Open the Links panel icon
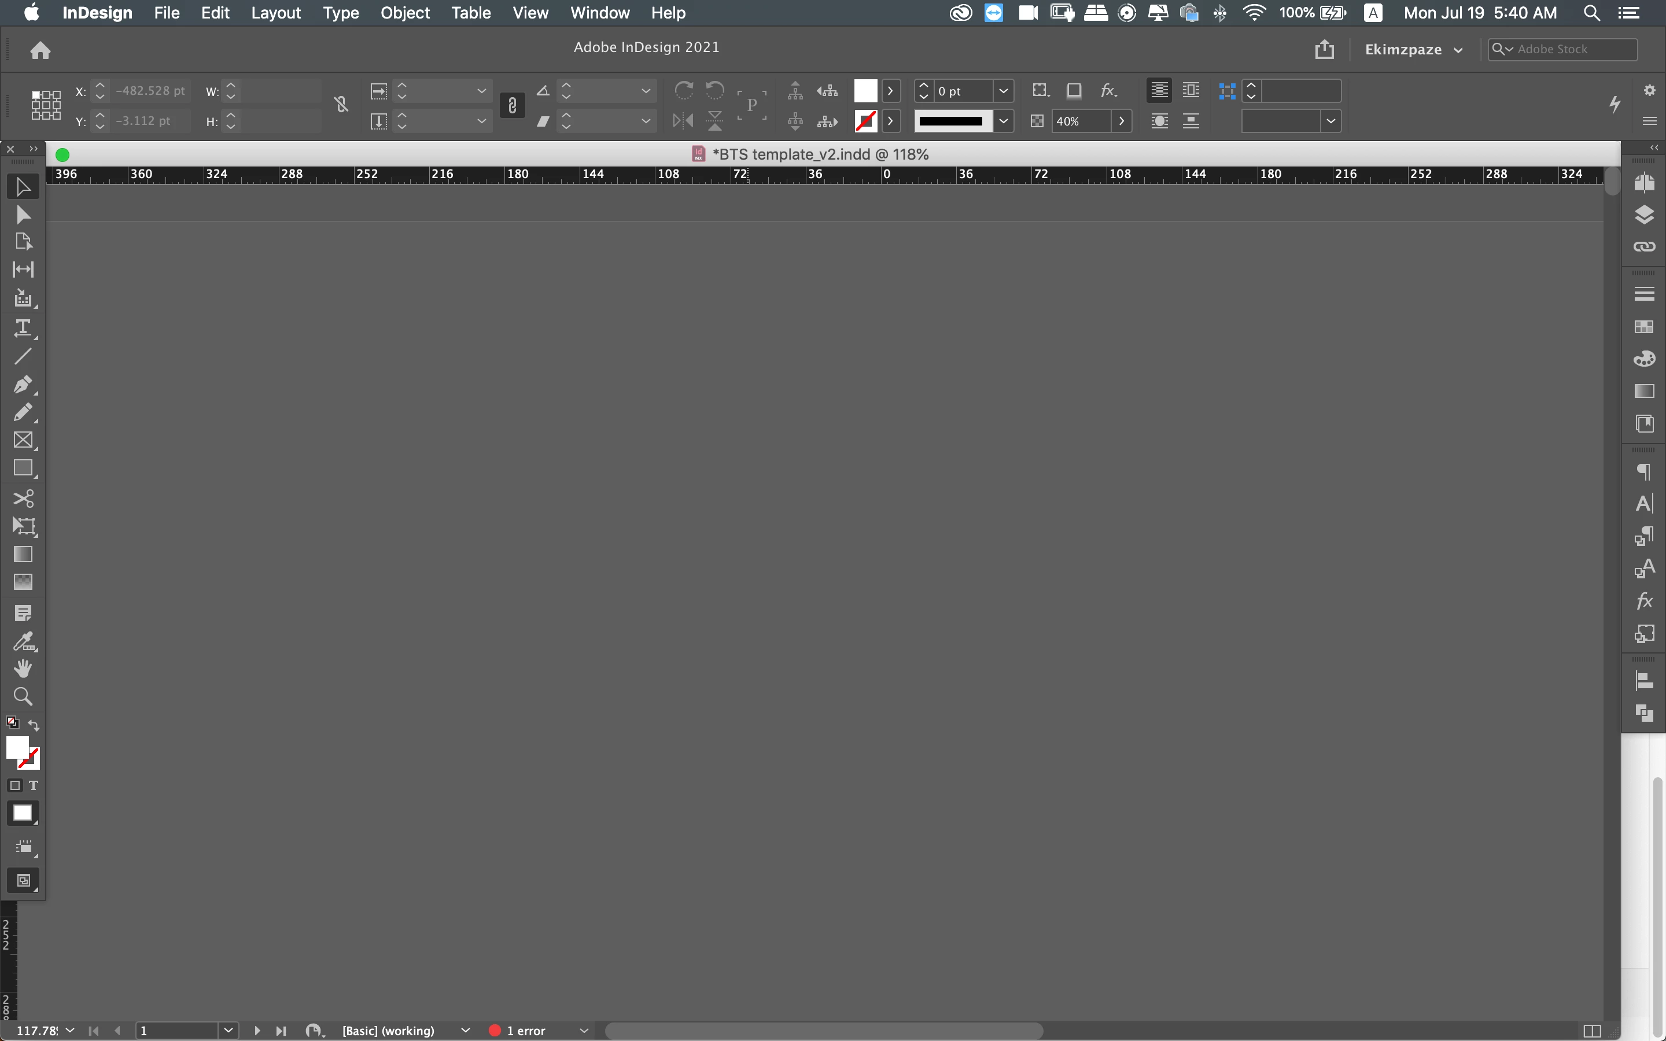 pos(1644,246)
